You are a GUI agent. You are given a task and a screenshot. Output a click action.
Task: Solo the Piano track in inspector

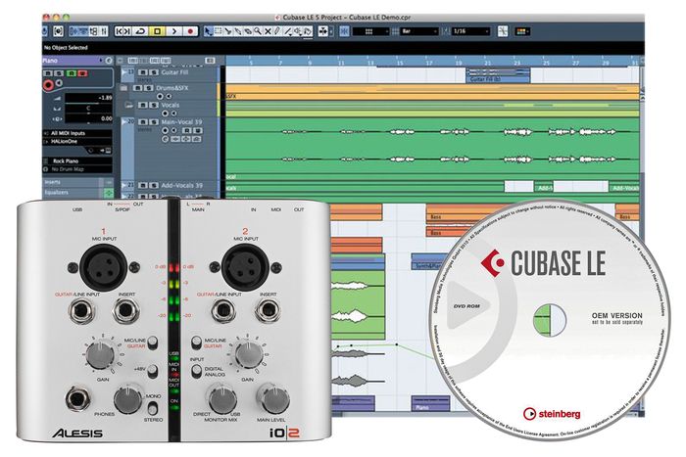[x=59, y=73]
